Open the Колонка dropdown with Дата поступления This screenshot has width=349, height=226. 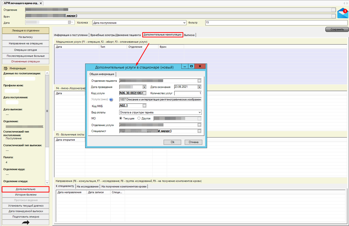(x=139, y=23)
